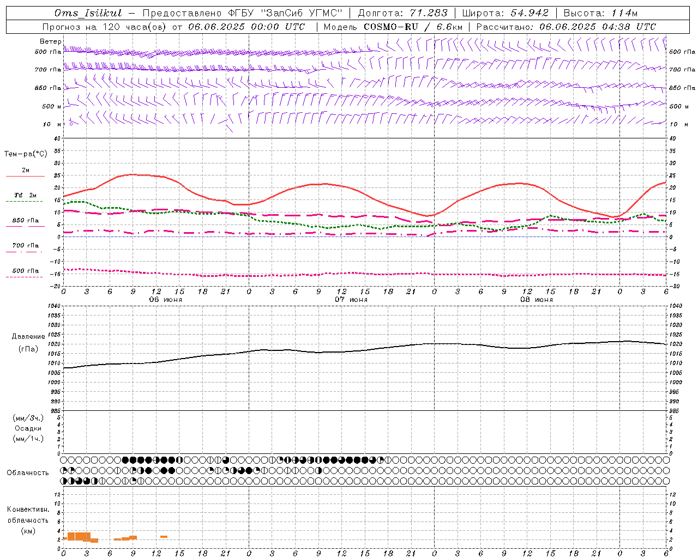Screen dimensions: 698x558
Task: Click the elevation text "Высота: 114м"
Action: pos(600,13)
